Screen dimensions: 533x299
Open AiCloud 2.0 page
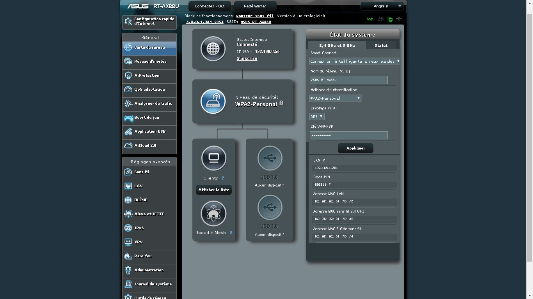point(149,146)
